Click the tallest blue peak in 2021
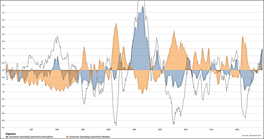 (143, 8)
